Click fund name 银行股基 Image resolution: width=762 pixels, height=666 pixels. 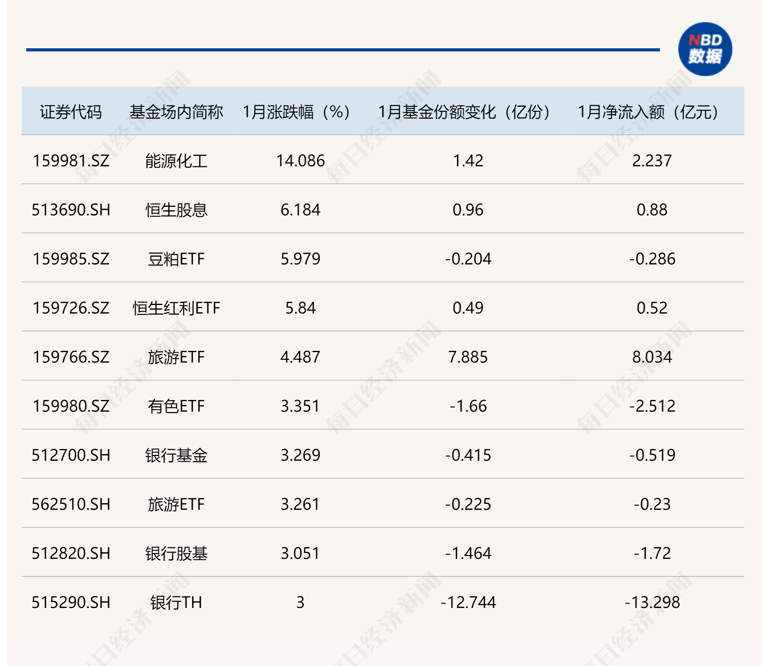[x=176, y=553]
